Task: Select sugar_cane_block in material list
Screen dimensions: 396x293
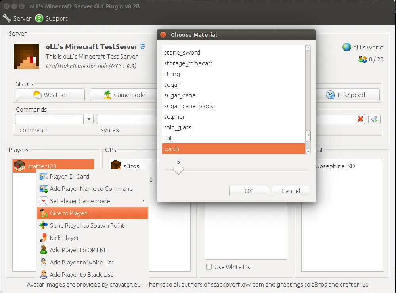Action: 233,106
